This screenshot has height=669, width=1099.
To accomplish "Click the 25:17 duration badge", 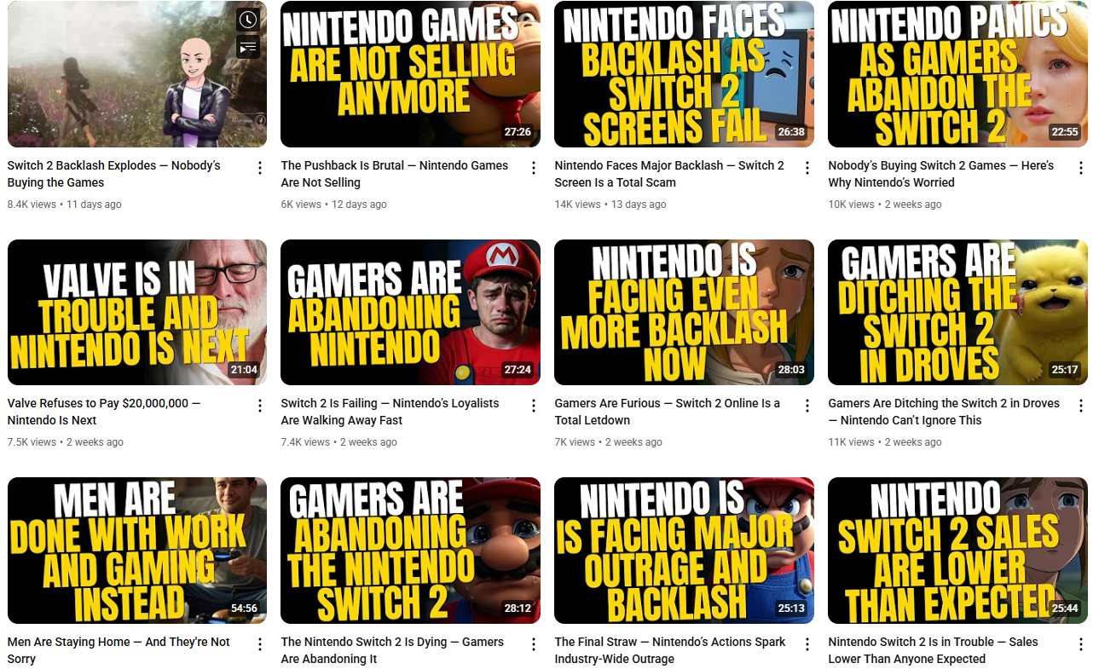I will (x=1065, y=371).
